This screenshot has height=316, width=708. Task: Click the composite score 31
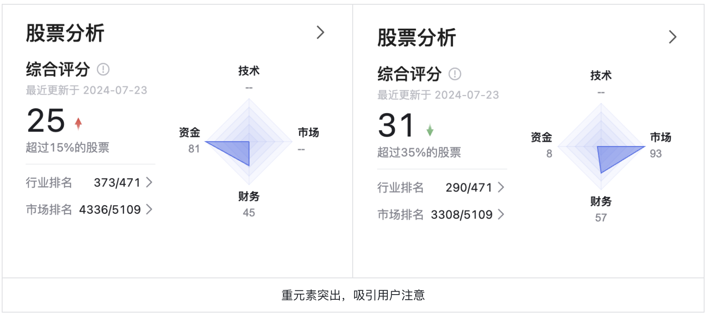tap(396, 125)
